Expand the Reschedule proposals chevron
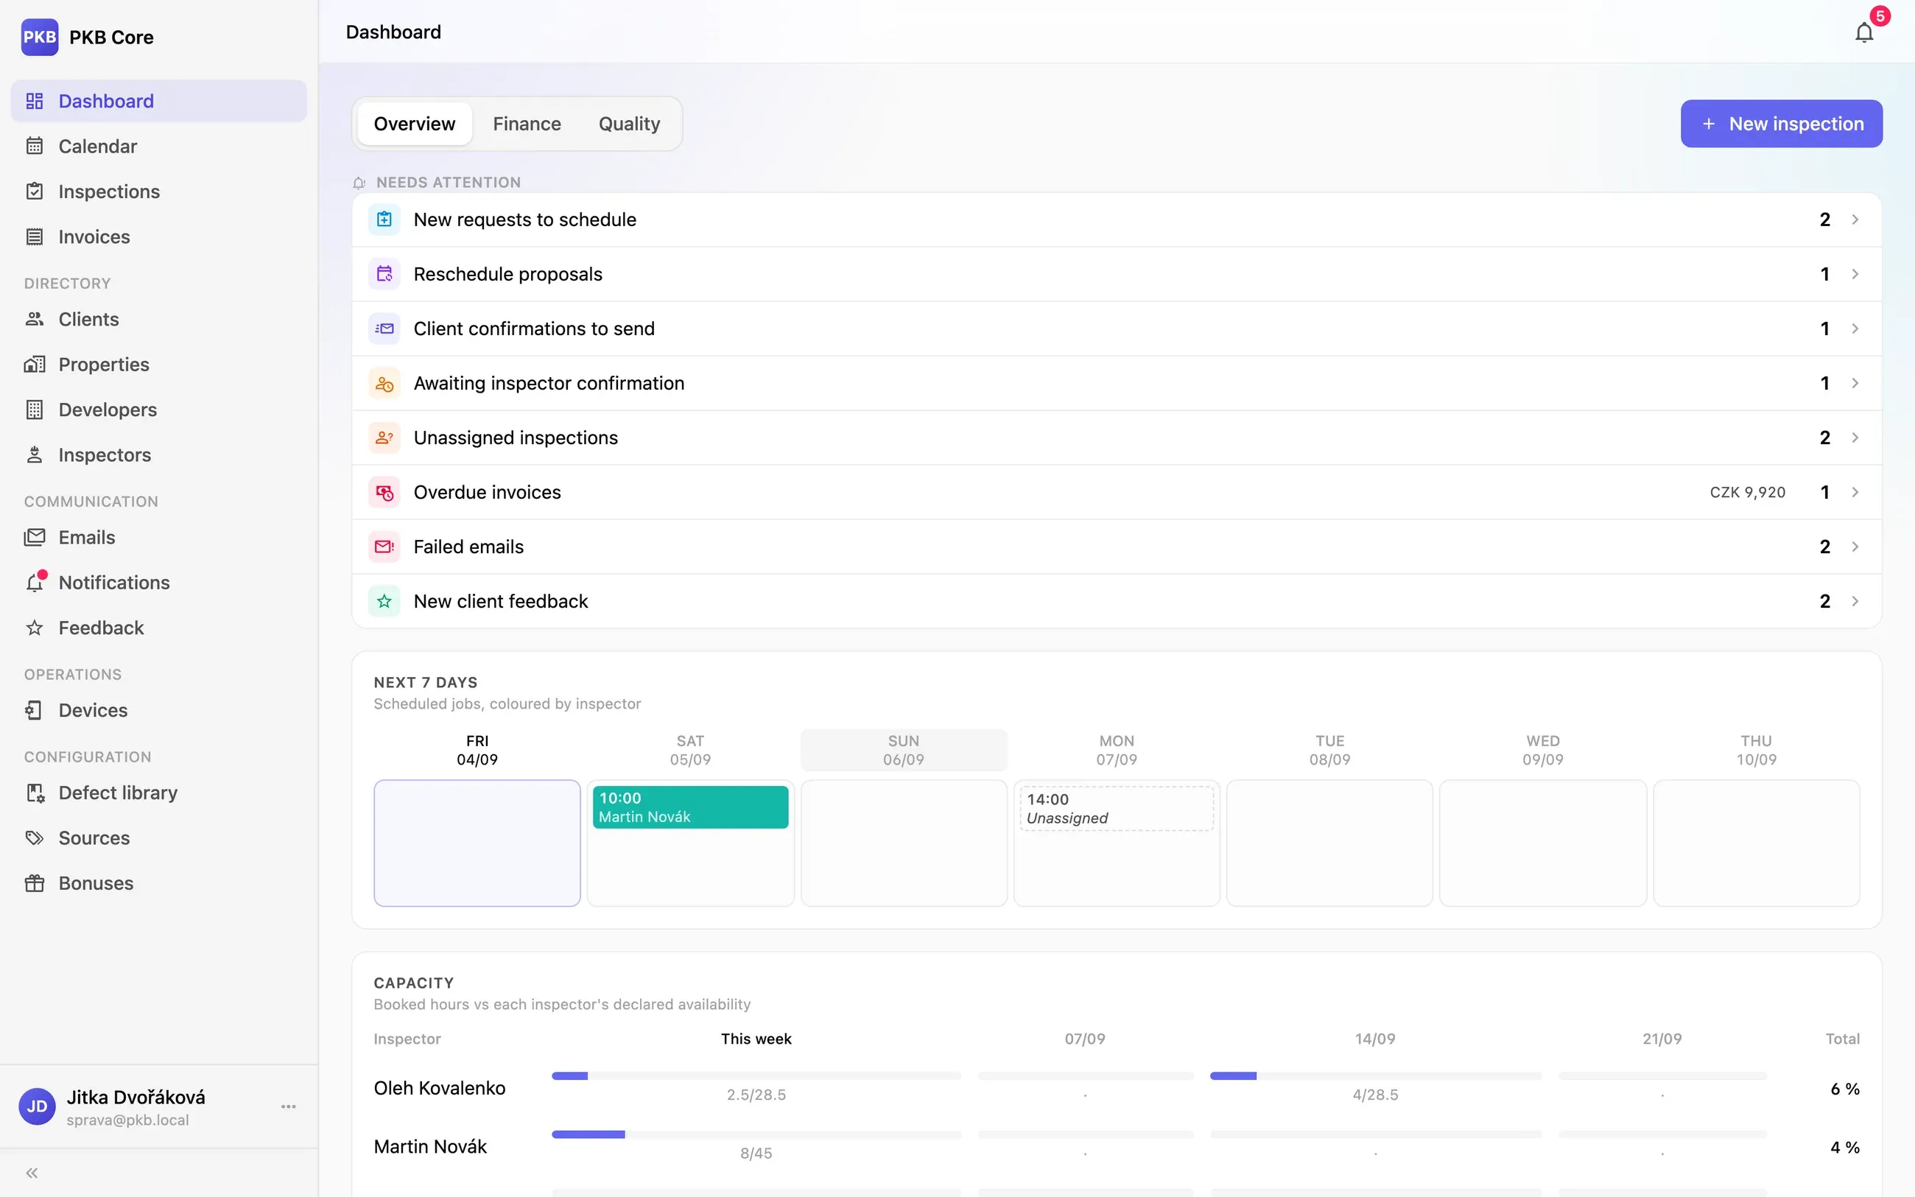This screenshot has width=1915, height=1197. (1855, 274)
